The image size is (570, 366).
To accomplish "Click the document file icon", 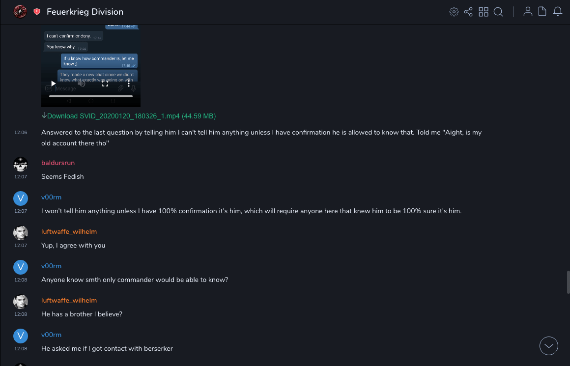I will point(542,12).
